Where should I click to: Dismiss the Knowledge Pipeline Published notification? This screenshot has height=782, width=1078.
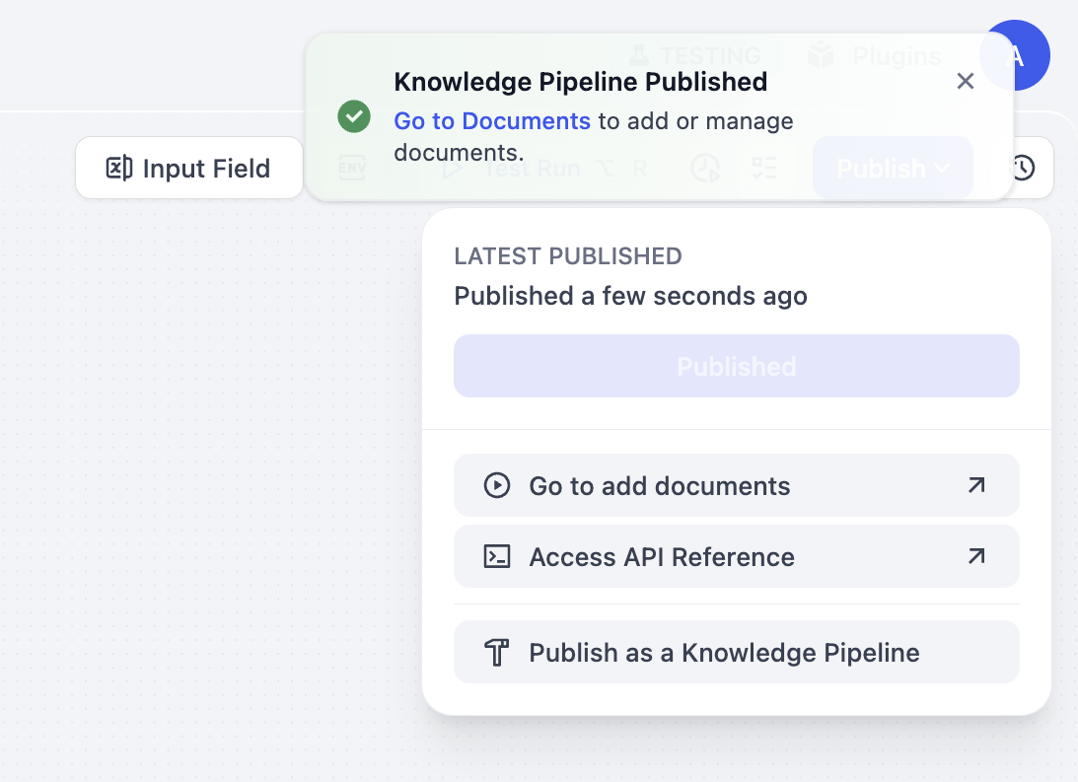(966, 82)
